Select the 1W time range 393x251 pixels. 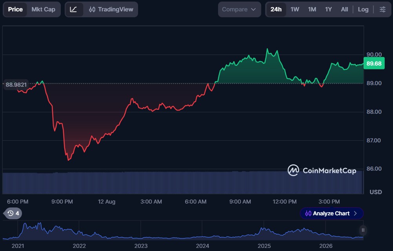[295, 9]
